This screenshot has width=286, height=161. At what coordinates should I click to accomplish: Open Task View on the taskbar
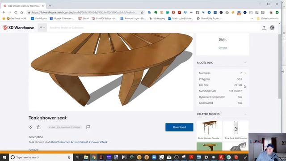[x=77, y=157]
